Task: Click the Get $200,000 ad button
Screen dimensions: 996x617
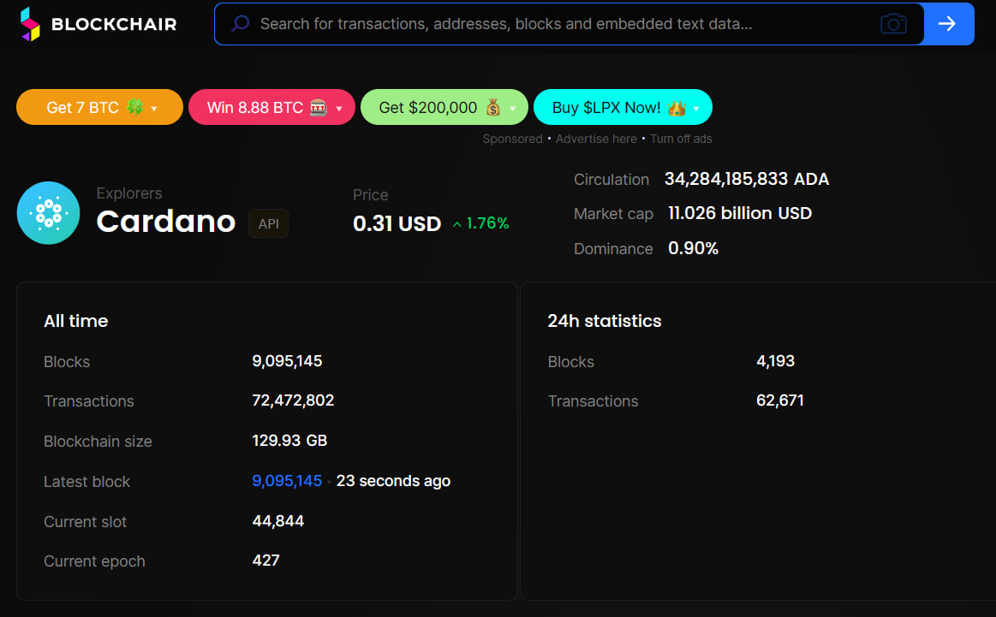Action: pos(444,107)
